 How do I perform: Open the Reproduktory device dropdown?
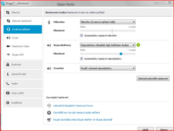tap(108, 45)
